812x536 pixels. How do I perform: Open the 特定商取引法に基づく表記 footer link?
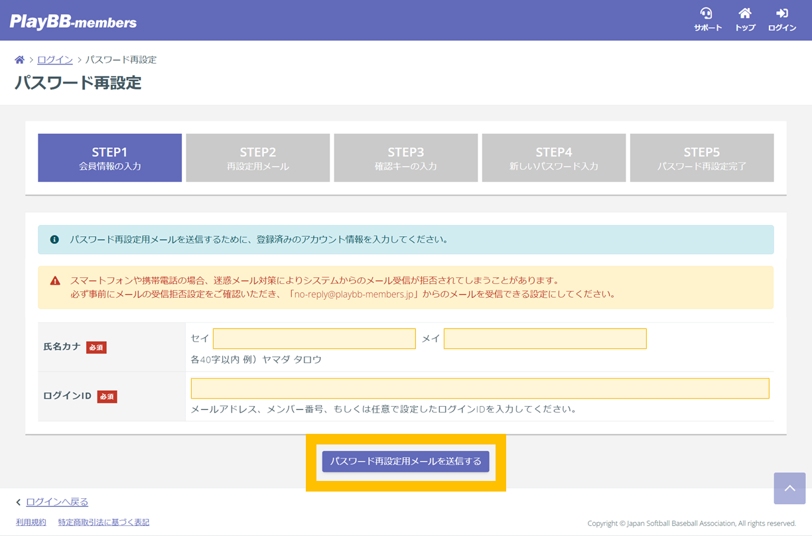click(103, 523)
